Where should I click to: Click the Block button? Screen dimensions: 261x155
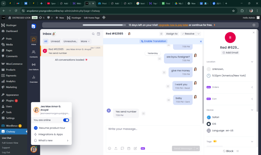[228, 151]
